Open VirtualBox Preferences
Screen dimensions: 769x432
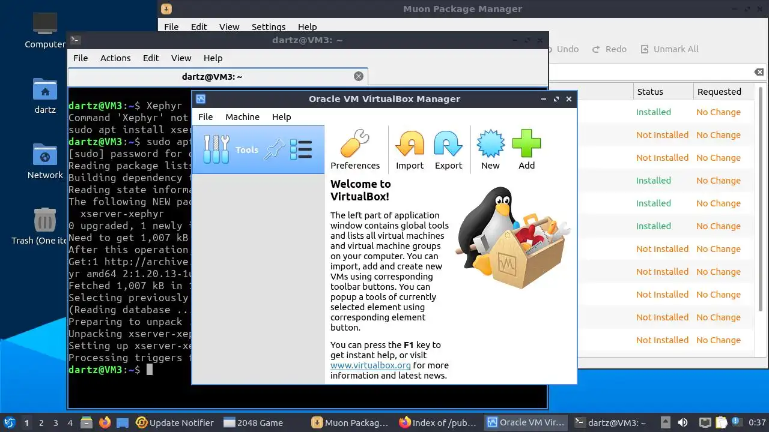click(355, 150)
